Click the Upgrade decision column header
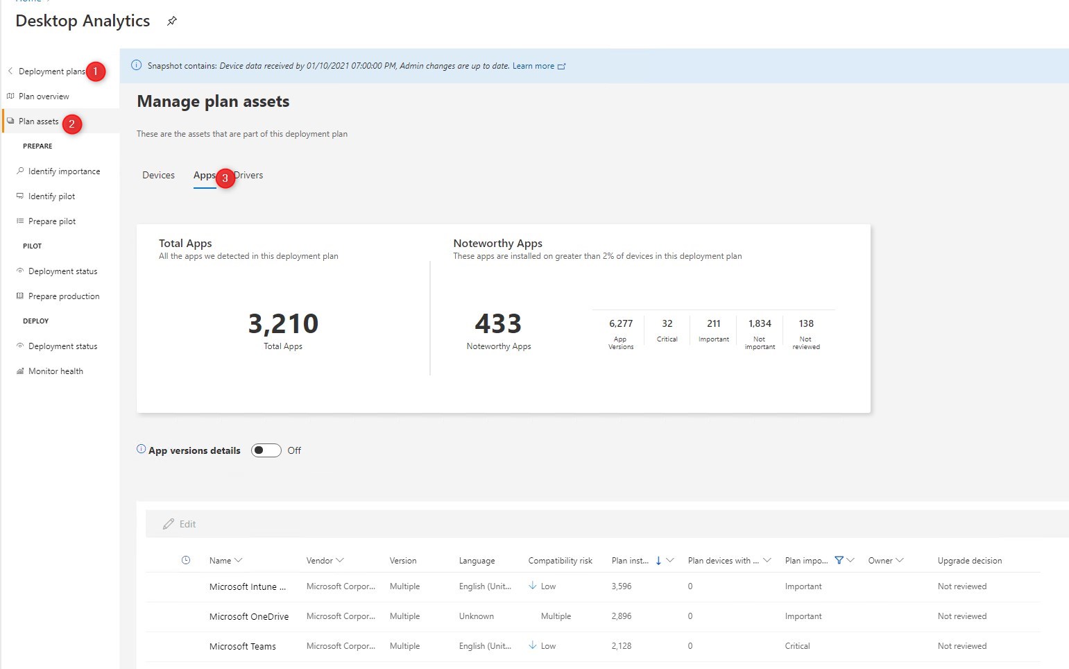 (x=970, y=561)
